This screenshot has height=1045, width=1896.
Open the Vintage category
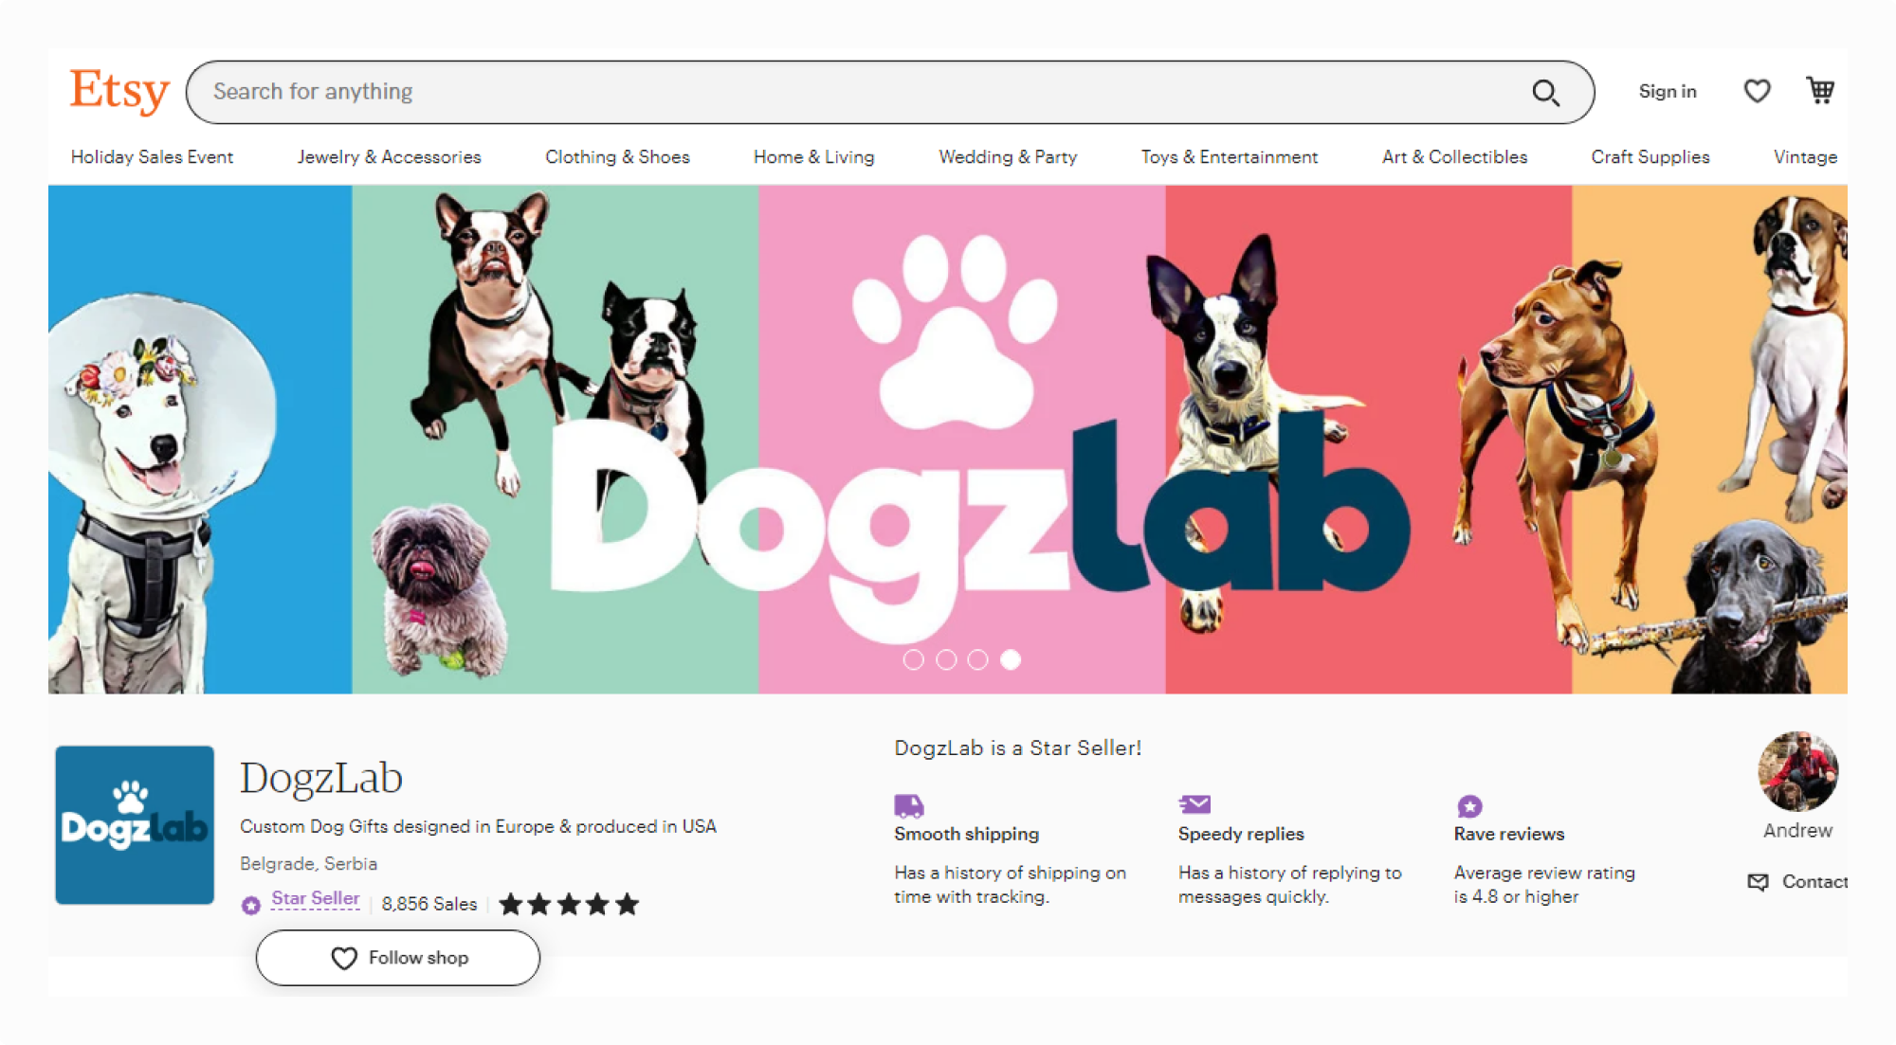tap(1805, 157)
